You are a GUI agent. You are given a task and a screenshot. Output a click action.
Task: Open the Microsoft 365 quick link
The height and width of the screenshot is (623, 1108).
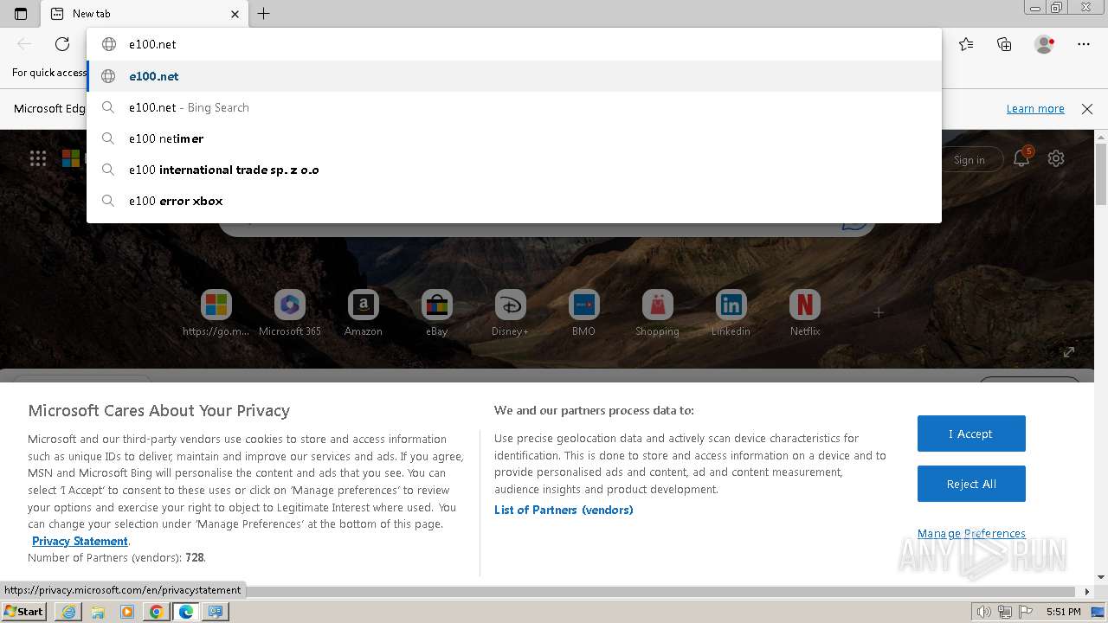(x=290, y=313)
